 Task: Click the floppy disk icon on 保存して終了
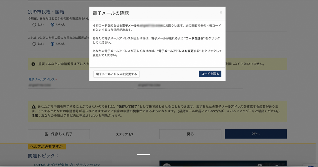pos(47,134)
